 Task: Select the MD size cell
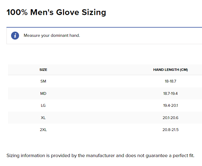tap(43, 94)
